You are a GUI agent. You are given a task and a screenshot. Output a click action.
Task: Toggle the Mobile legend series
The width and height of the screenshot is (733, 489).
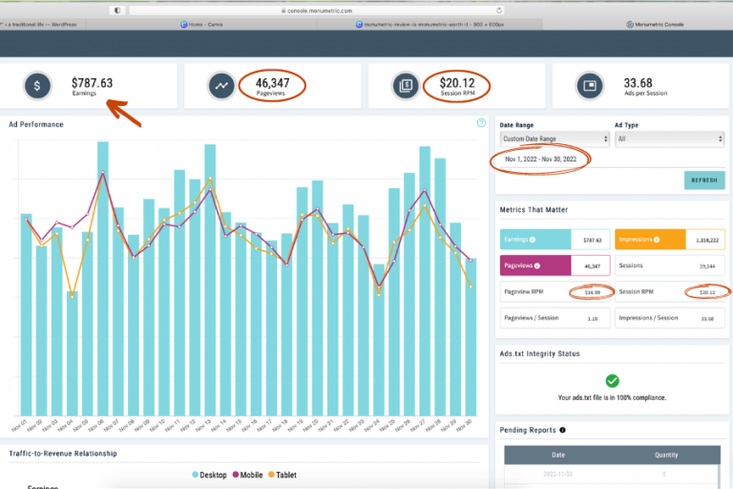click(x=248, y=475)
